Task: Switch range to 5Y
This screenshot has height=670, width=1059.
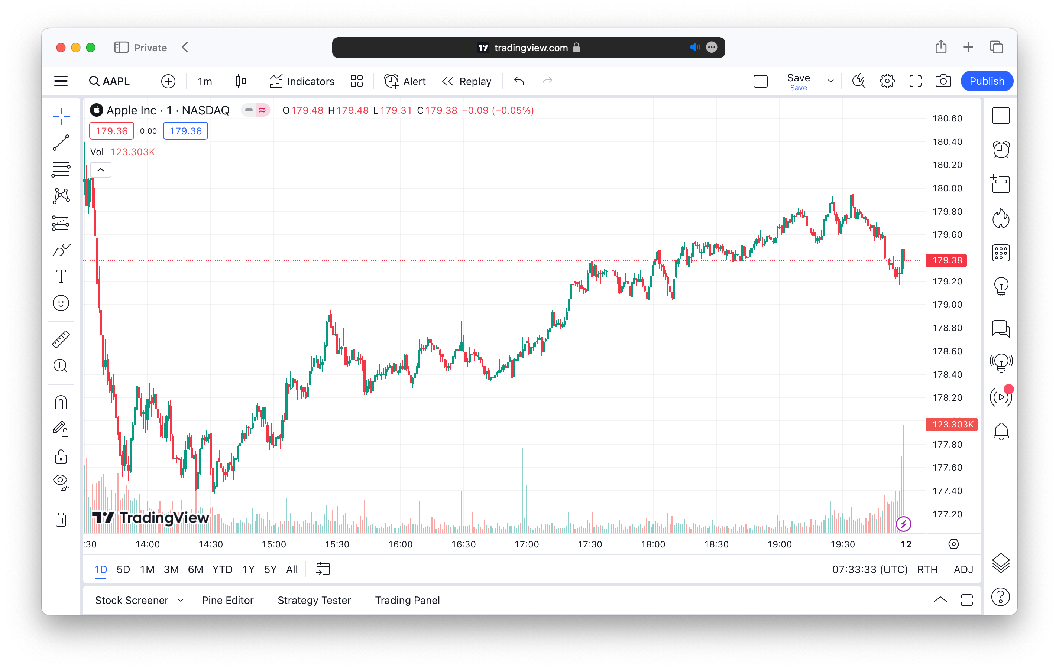Action: tap(270, 569)
